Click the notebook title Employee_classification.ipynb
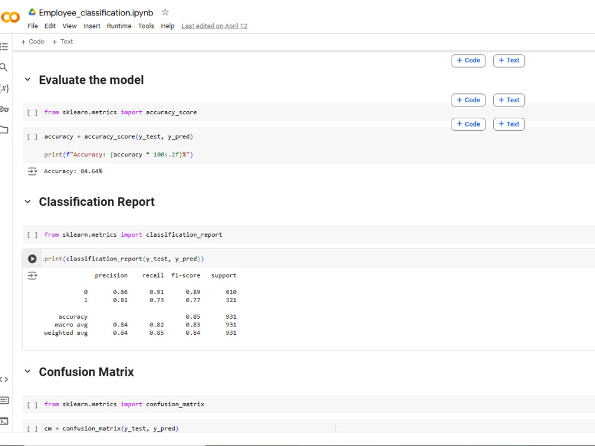This screenshot has height=446, width=595. pyautogui.click(x=96, y=12)
